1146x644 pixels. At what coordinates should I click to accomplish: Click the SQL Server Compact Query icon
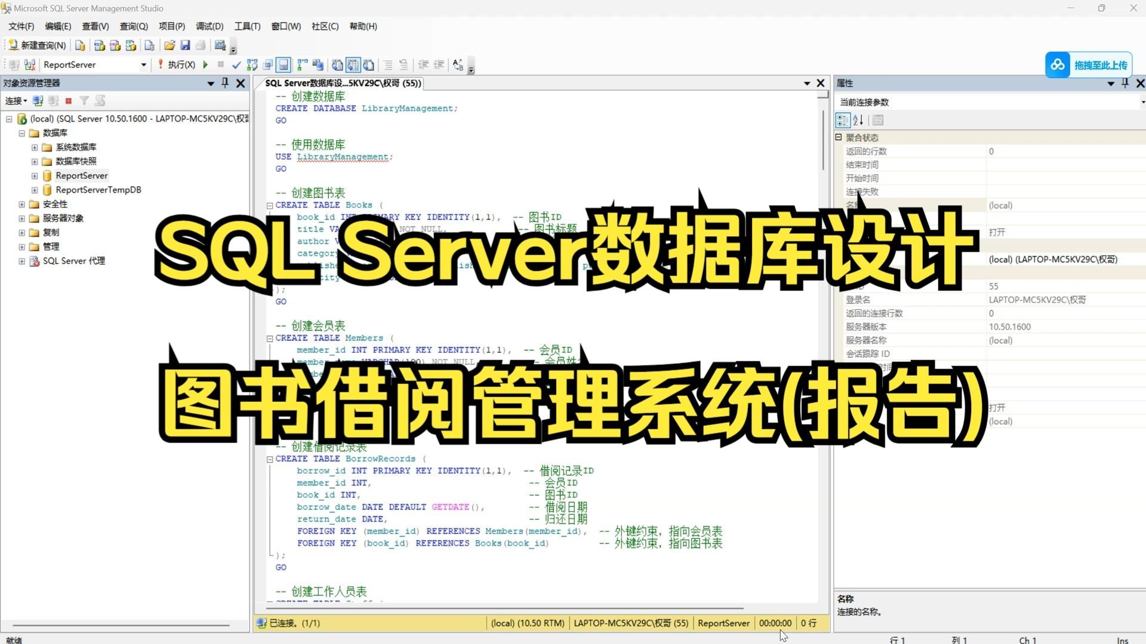click(150, 45)
